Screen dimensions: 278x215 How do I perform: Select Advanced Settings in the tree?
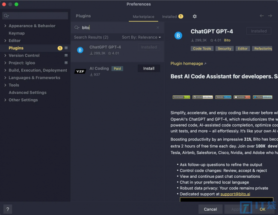tap(27, 92)
